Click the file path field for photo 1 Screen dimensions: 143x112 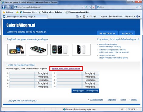22,73
